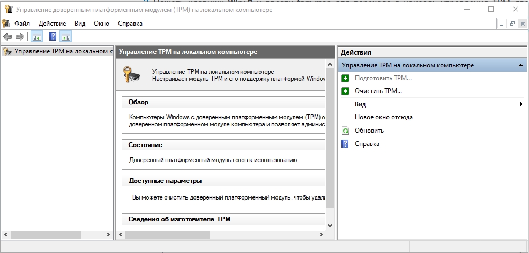
Task: Click the green arrow icon next to Подготовить TPM
Action: (345, 79)
